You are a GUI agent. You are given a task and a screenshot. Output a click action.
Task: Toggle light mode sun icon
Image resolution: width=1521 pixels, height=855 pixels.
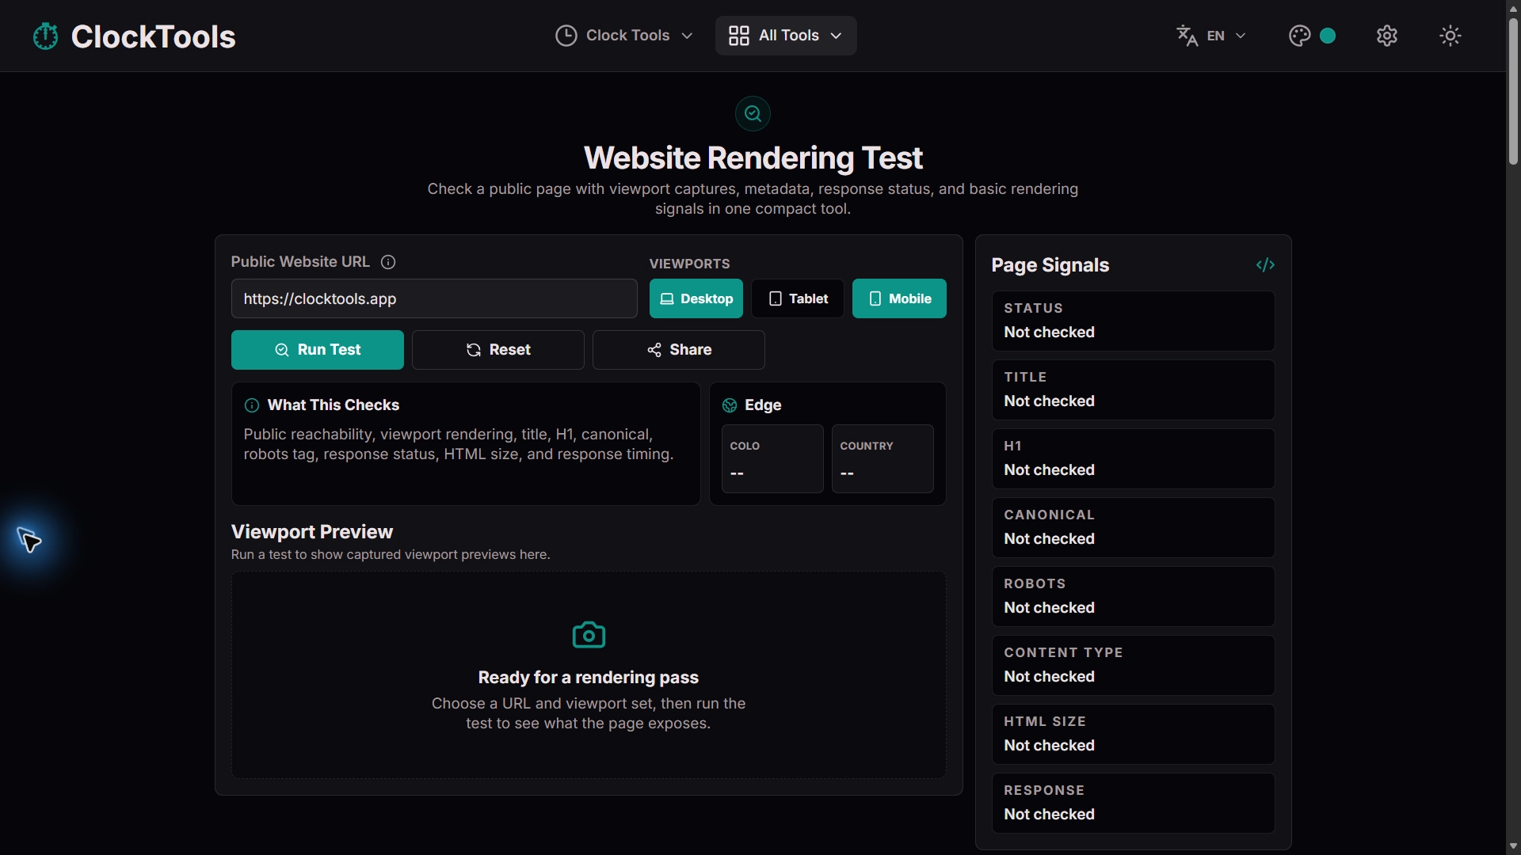click(x=1450, y=36)
